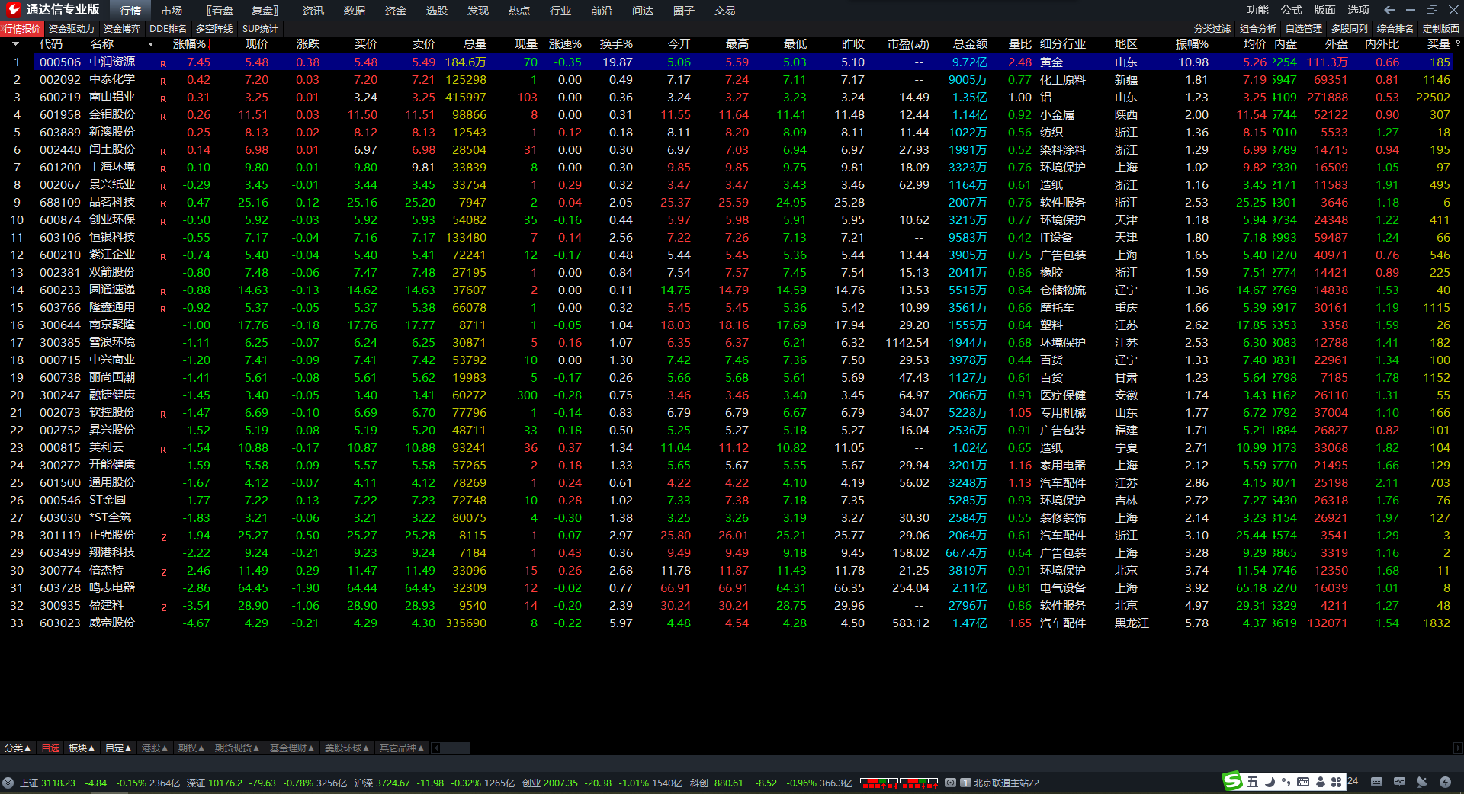Click the Sogou user account icon
The image size is (1464, 794).
pos(1319,782)
